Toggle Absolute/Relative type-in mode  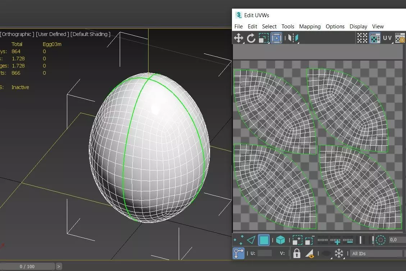click(x=238, y=253)
